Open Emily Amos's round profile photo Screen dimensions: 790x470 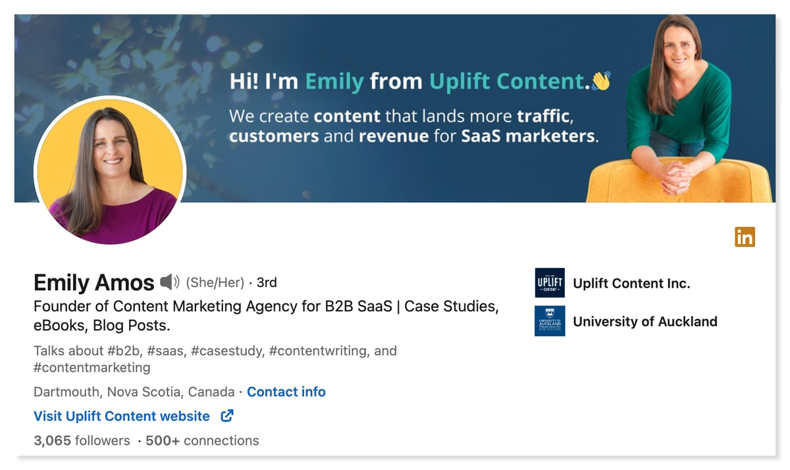point(110,172)
